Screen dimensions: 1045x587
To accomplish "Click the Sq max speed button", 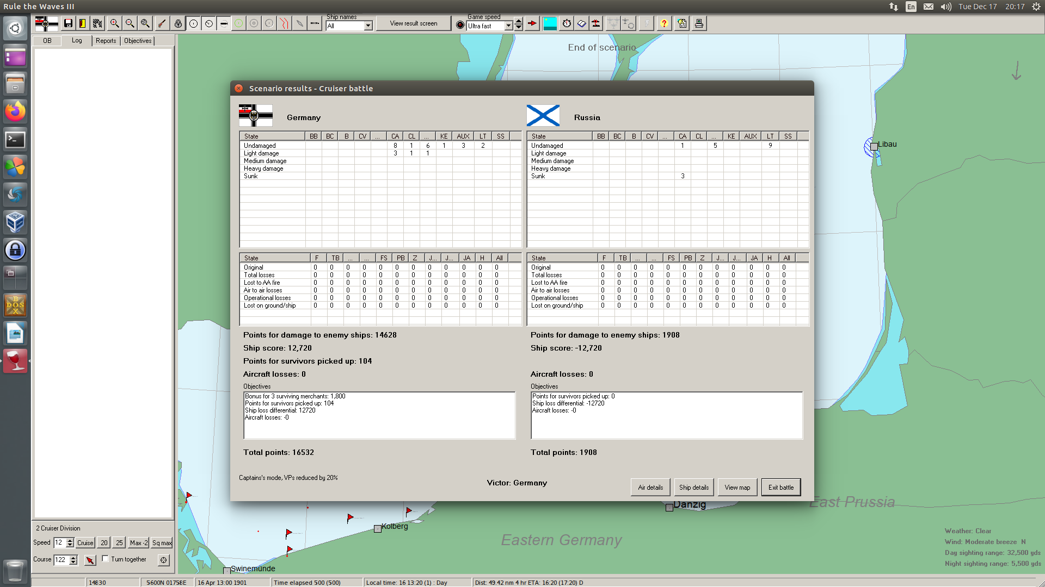I will point(162,543).
